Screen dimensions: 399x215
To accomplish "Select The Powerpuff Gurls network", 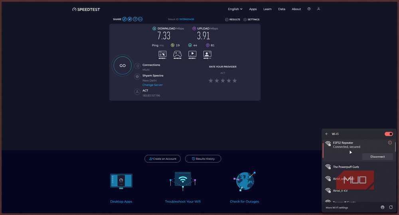I will [x=358, y=167].
